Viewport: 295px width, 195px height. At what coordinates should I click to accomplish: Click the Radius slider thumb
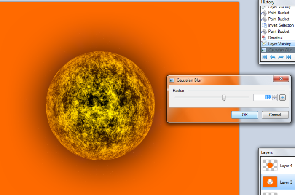(x=223, y=98)
